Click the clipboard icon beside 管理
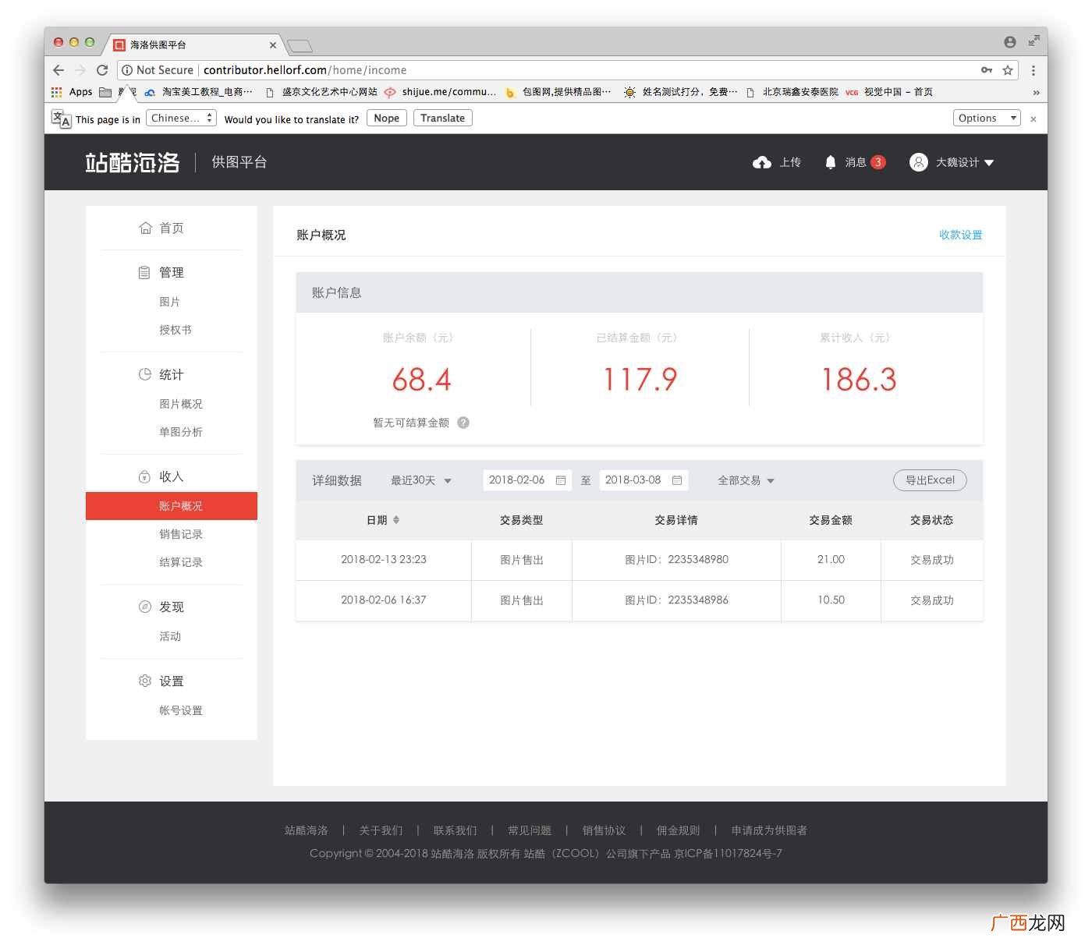Viewport: 1092px width, 945px height. click(144, 272)
